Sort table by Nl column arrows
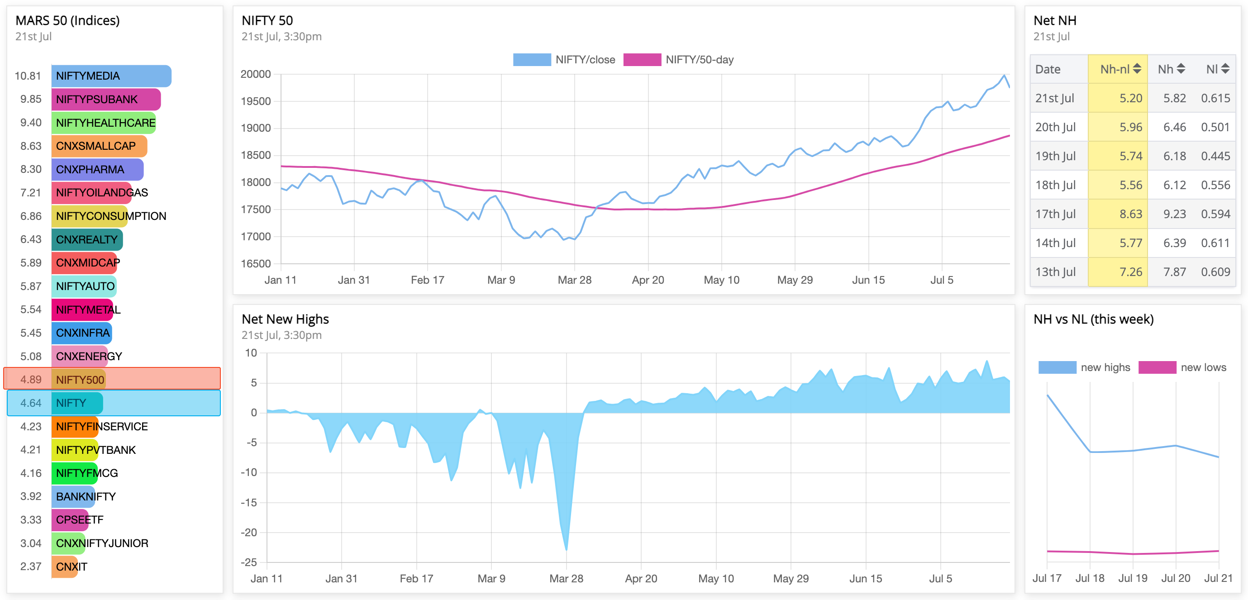Image resolution: width=1248 pixels, height=600 pixels. pos(1225,69)
